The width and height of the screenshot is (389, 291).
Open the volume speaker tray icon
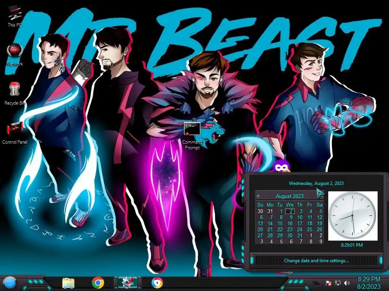(346, 283)
